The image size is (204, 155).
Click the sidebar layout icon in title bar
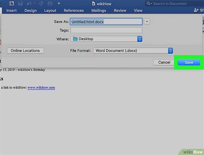click(x=11, y=3)
